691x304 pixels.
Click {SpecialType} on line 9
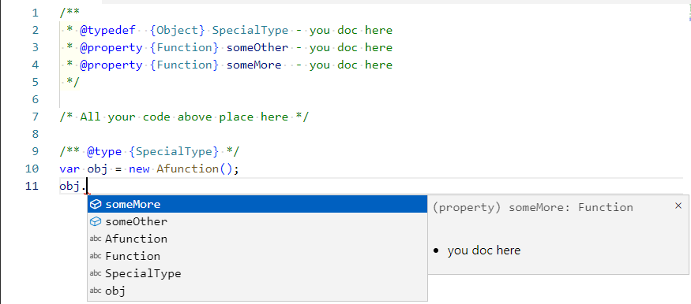pos(174,151)
